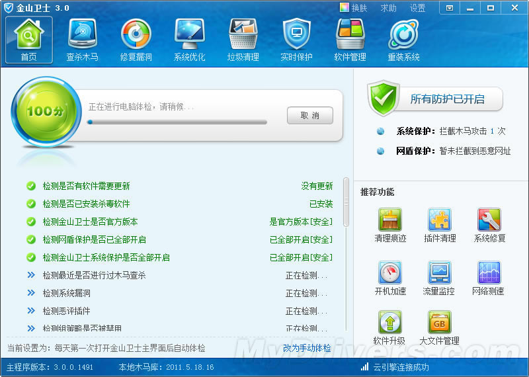Go to the 系统优化 tab

[189, 40]
